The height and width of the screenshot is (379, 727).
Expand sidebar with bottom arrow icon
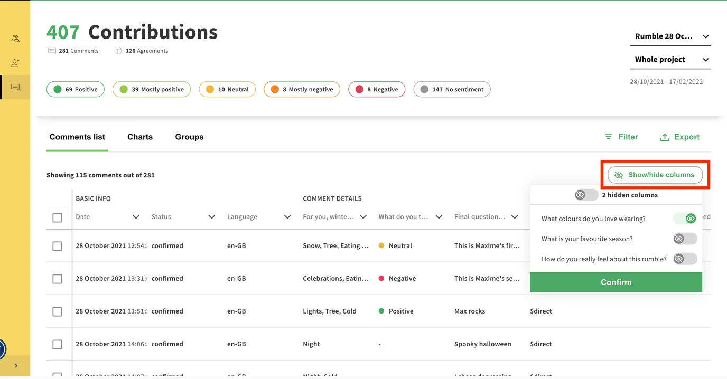click(x=16, y=365)
